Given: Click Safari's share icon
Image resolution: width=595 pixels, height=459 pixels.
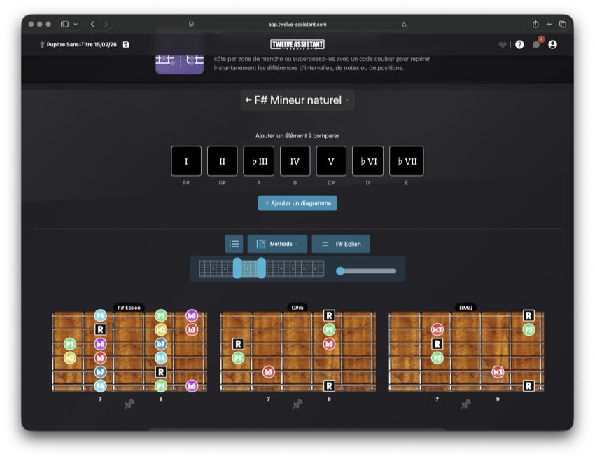Looking at the screenshot, I should [535, 24].
